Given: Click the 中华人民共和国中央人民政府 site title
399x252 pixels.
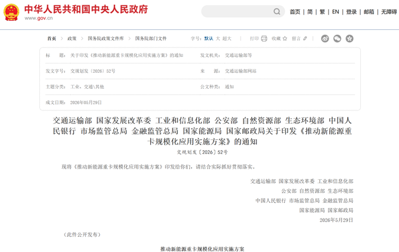Looking at the screenshot, I should click(x=86, y=9).
